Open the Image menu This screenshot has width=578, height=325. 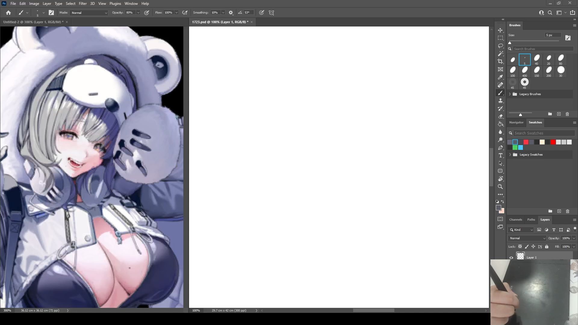point(34,4)
